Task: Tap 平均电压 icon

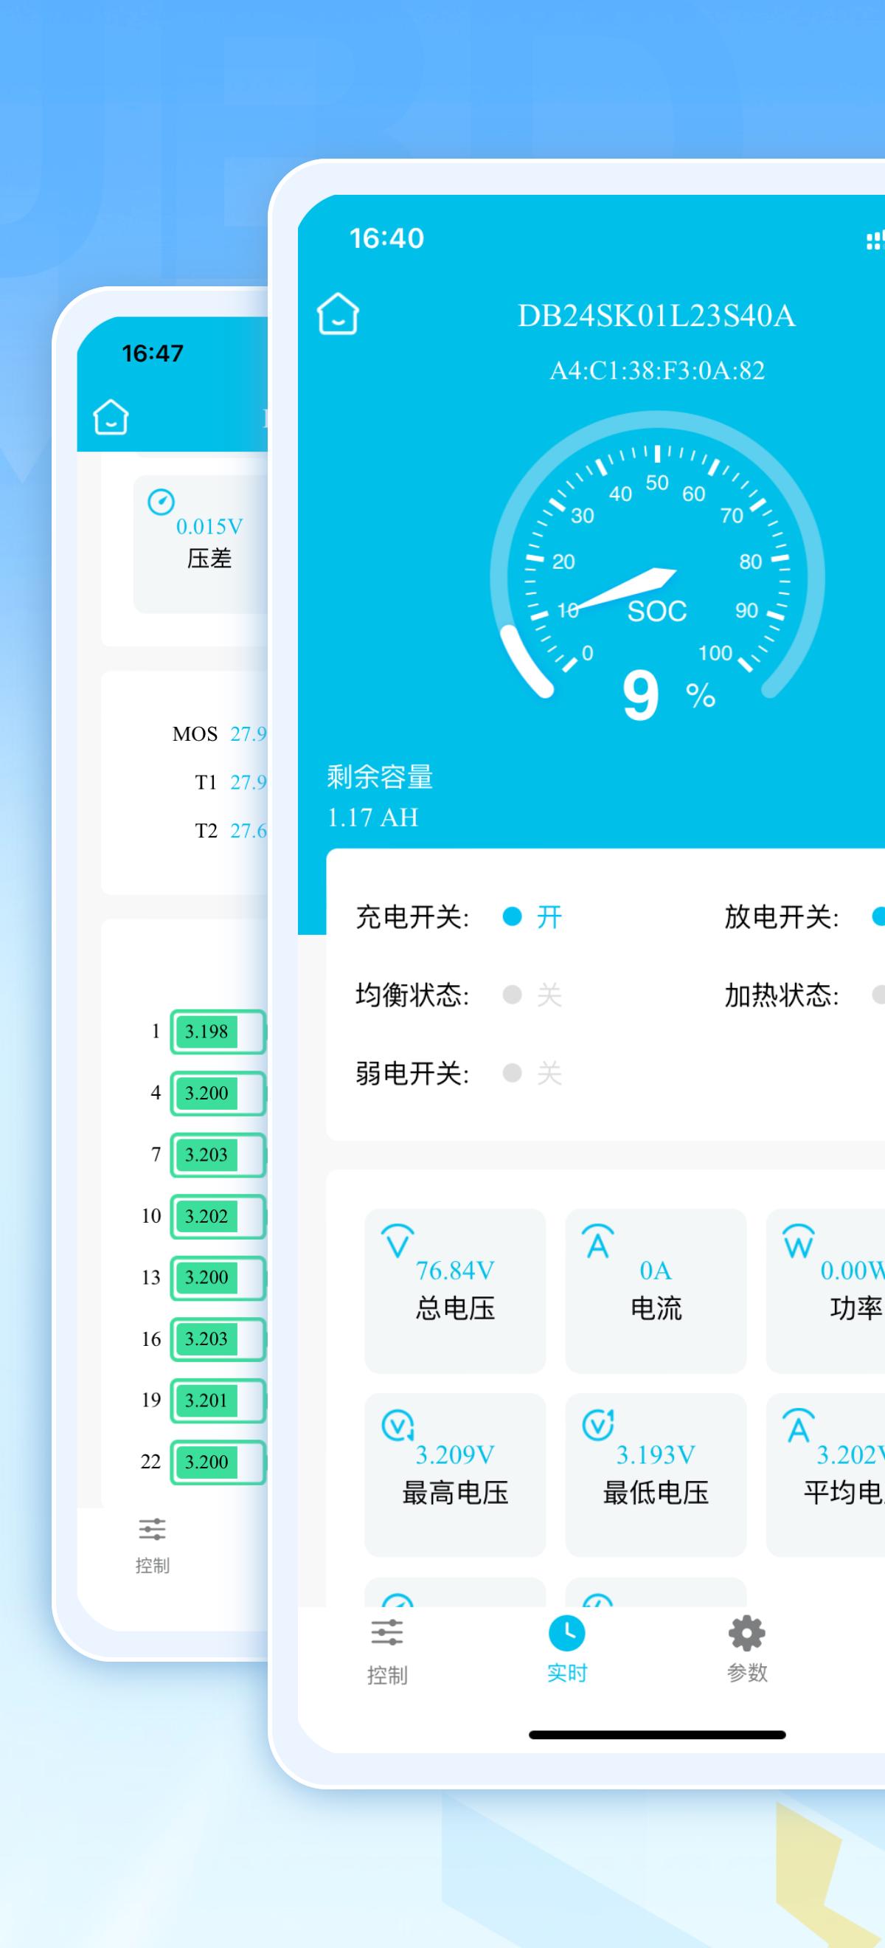Action: tap(799, 1425)
